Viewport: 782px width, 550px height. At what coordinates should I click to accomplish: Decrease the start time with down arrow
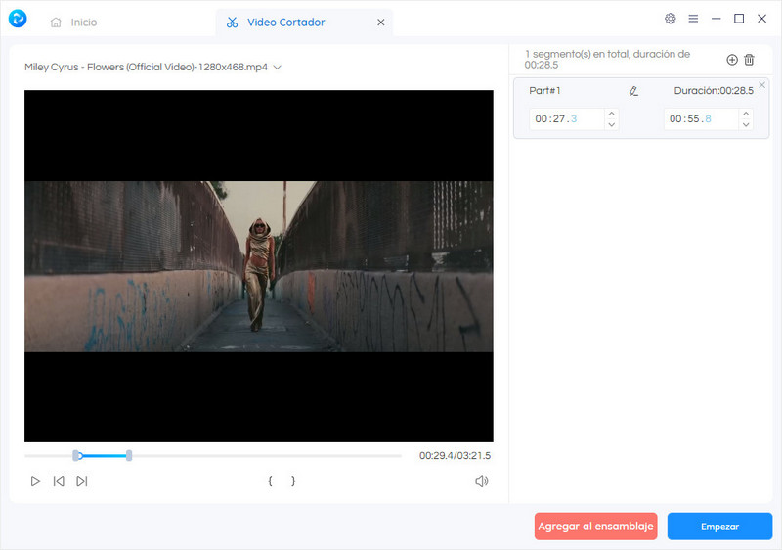click(x=612, y=124)
